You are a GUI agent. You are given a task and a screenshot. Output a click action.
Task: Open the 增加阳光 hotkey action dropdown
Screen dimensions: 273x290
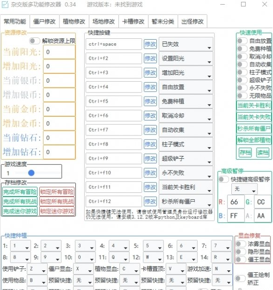[186, 73]
